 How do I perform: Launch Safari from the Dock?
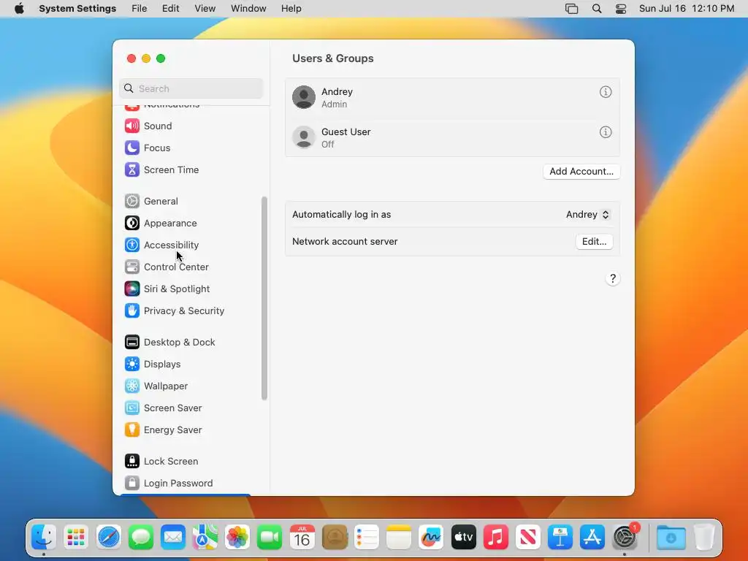(108, 537)
